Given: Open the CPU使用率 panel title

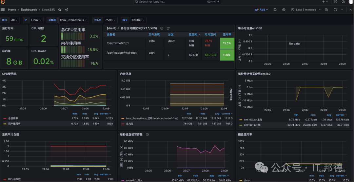Looking at the screenshot, I should (9, 74).
